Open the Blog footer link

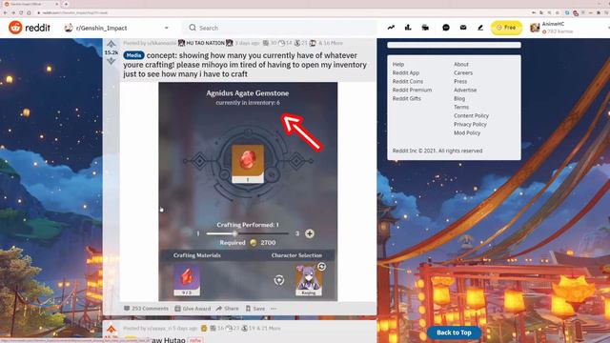tap(459, 98)
